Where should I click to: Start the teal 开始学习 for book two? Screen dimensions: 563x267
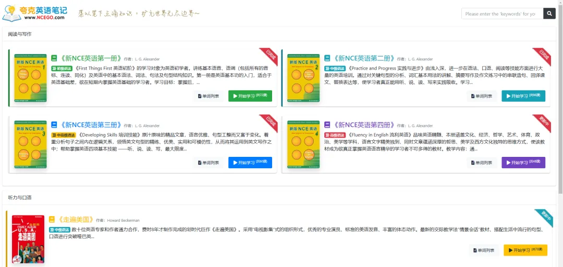(x=523, y=96)
